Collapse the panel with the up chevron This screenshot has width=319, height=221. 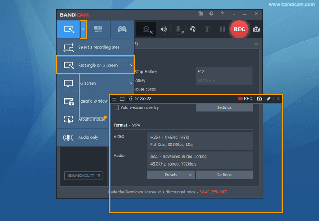point(256,44)
